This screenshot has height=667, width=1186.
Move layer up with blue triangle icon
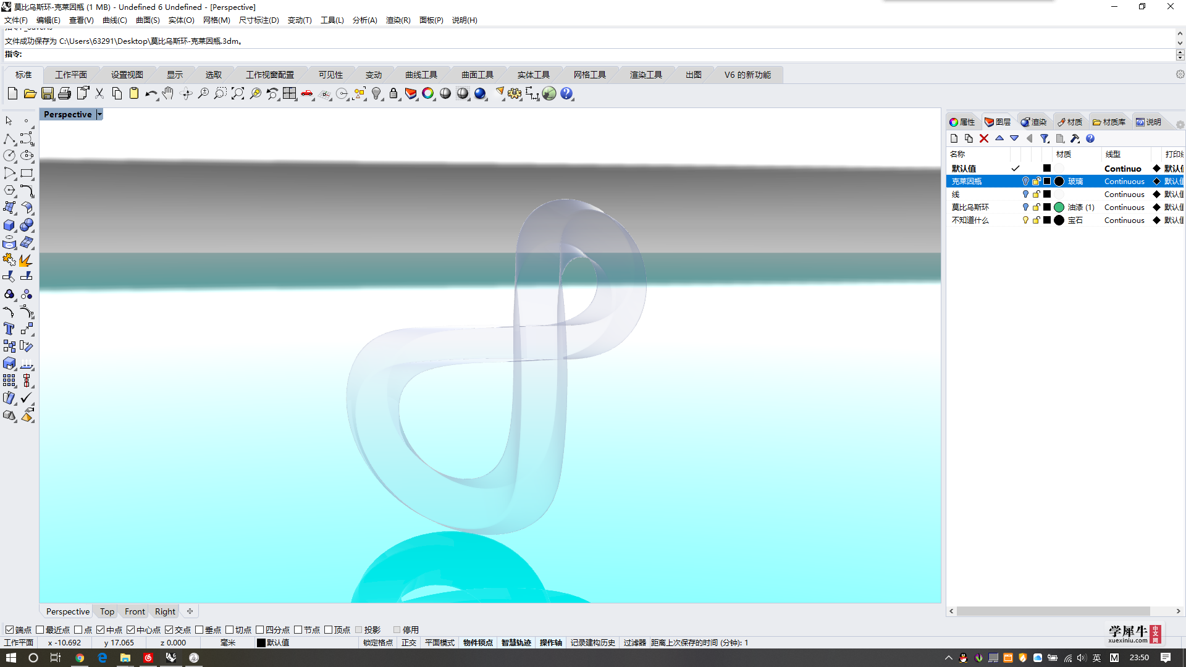pyautogui.click(x=999, y=138)
